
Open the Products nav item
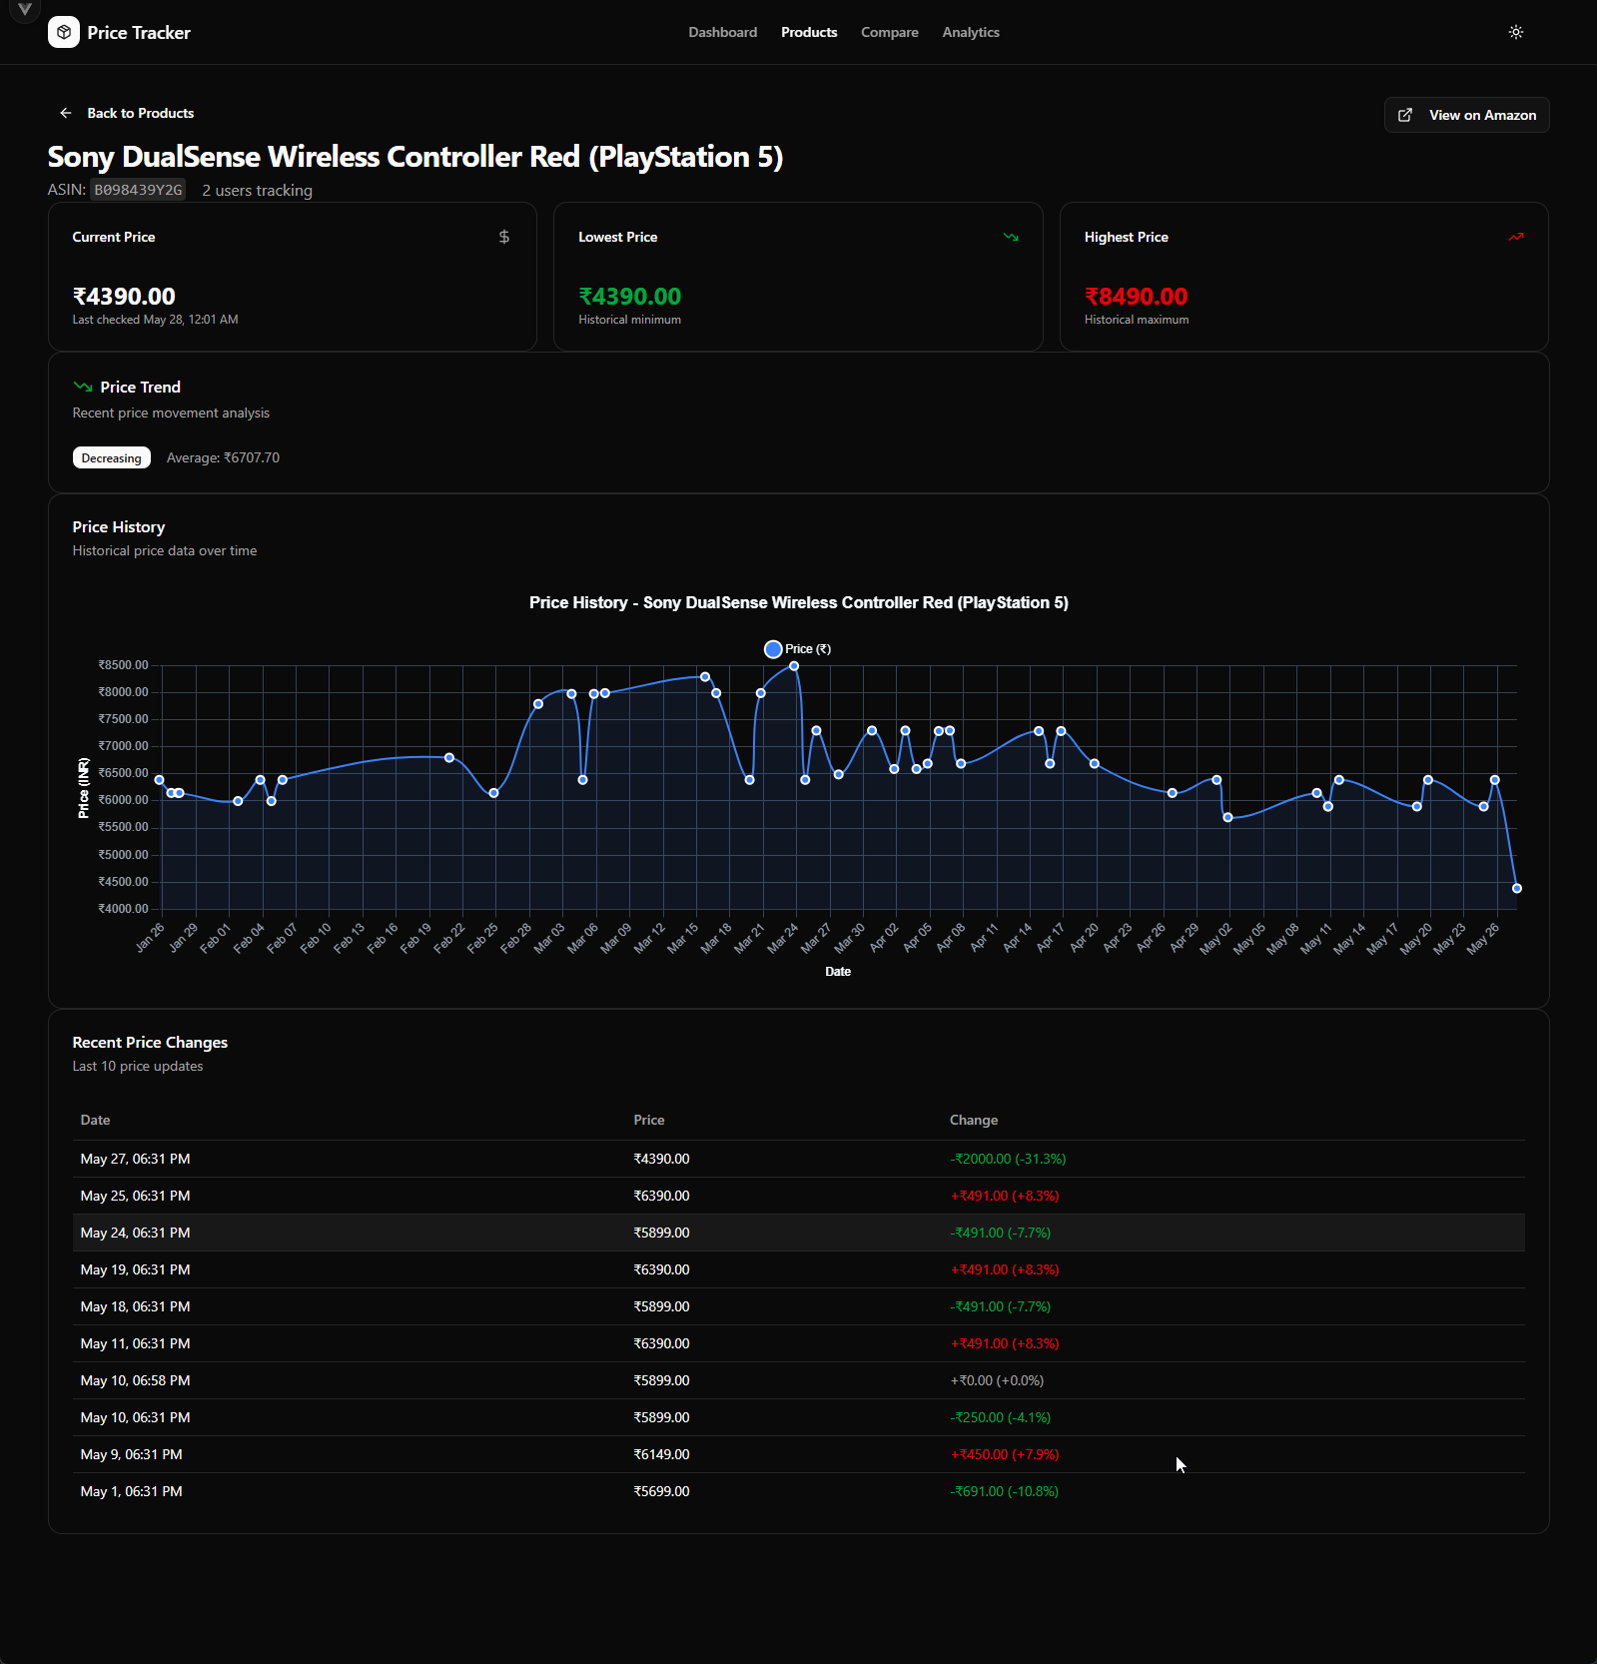[809, 32]
